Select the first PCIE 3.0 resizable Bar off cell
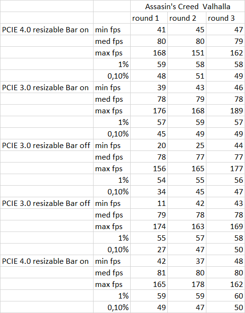Viewport: 245px width, 313px height. [x=47, y=145]
